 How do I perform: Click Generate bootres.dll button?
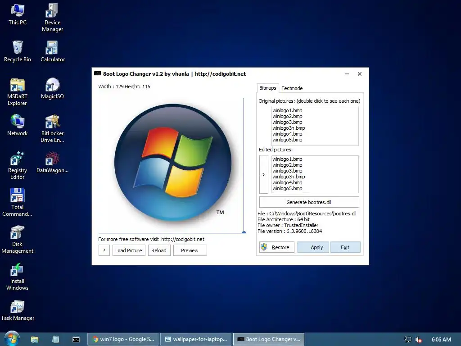[309, 202]
